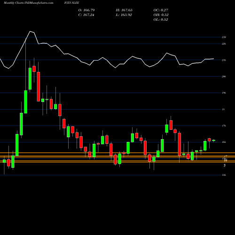Click the 'Monthly Charts INDMunafaSutra.com' title text
The image size is (235, 235).
click(28, 3)
